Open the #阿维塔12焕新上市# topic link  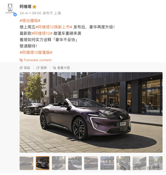54,27
